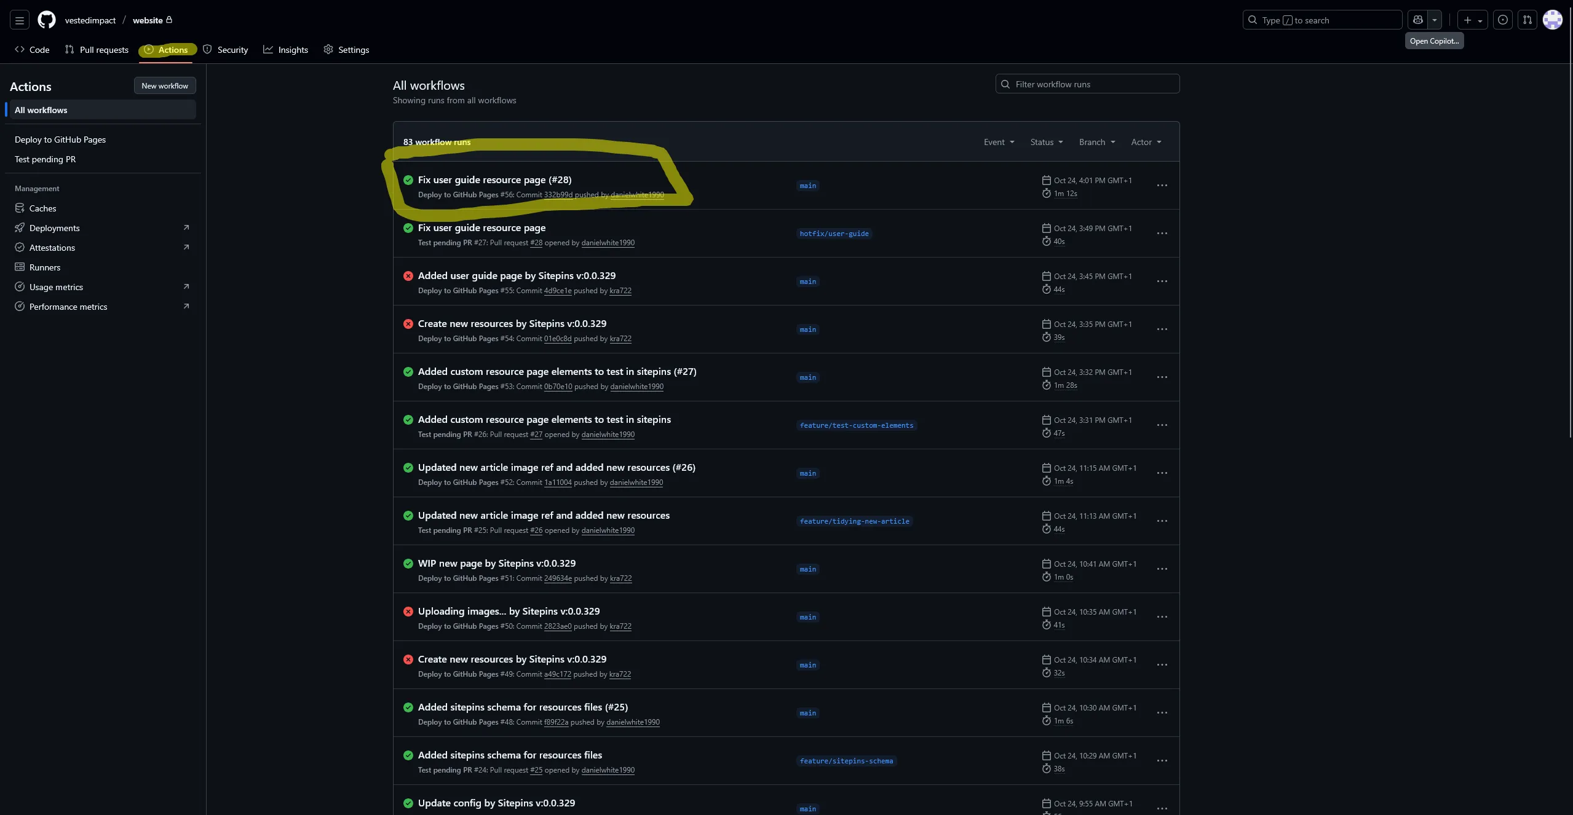
Task: Click the Runners server icon
Action: [x=20, y=267]
